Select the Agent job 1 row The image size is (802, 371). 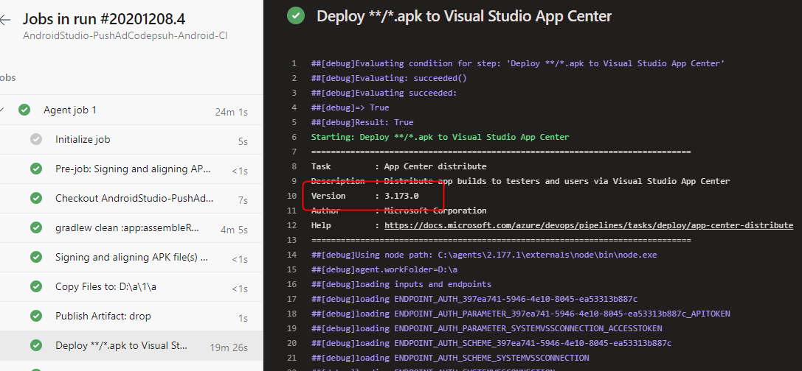(131, 110)
